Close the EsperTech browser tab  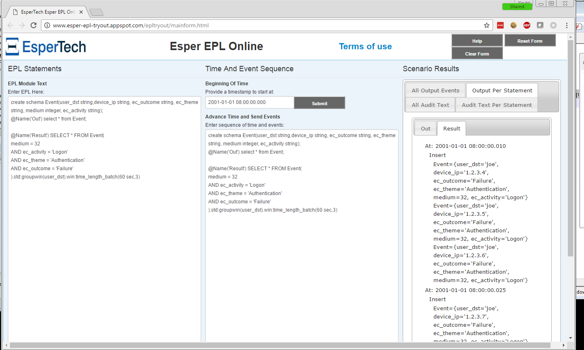[x=81, y=12]
